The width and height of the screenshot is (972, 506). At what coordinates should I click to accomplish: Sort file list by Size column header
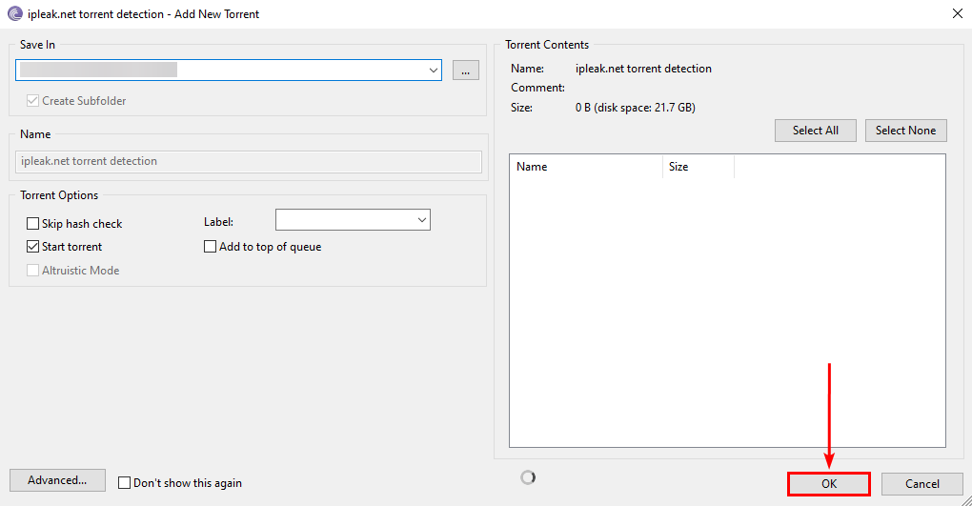coord(698,167)
